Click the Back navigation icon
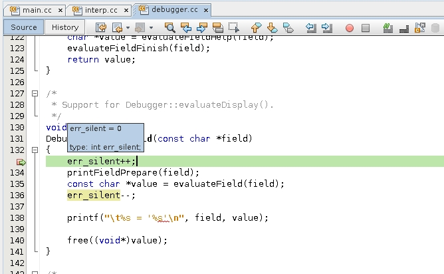 [117, 27]
